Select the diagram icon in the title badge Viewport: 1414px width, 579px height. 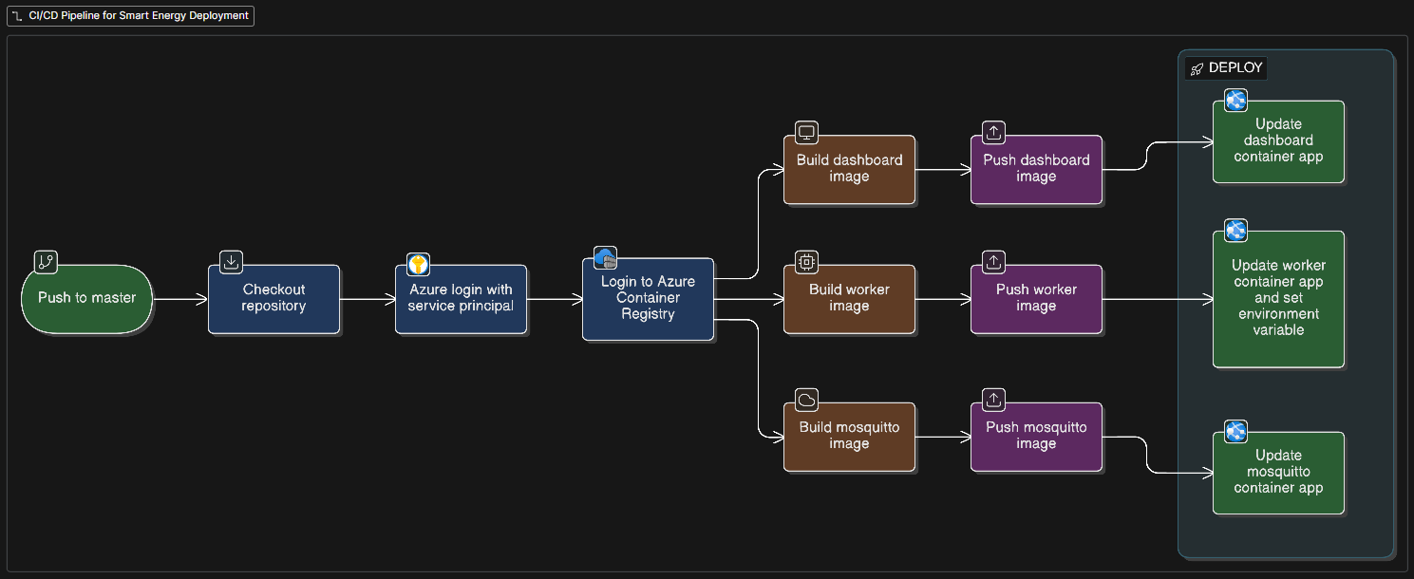tap(16, 15)
